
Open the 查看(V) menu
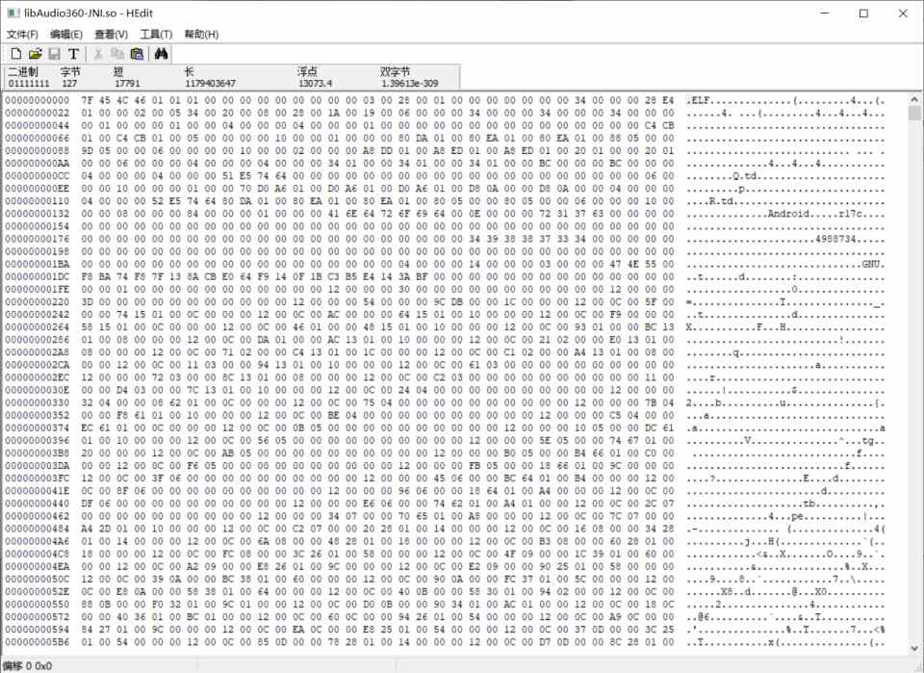tap(111, 35)
